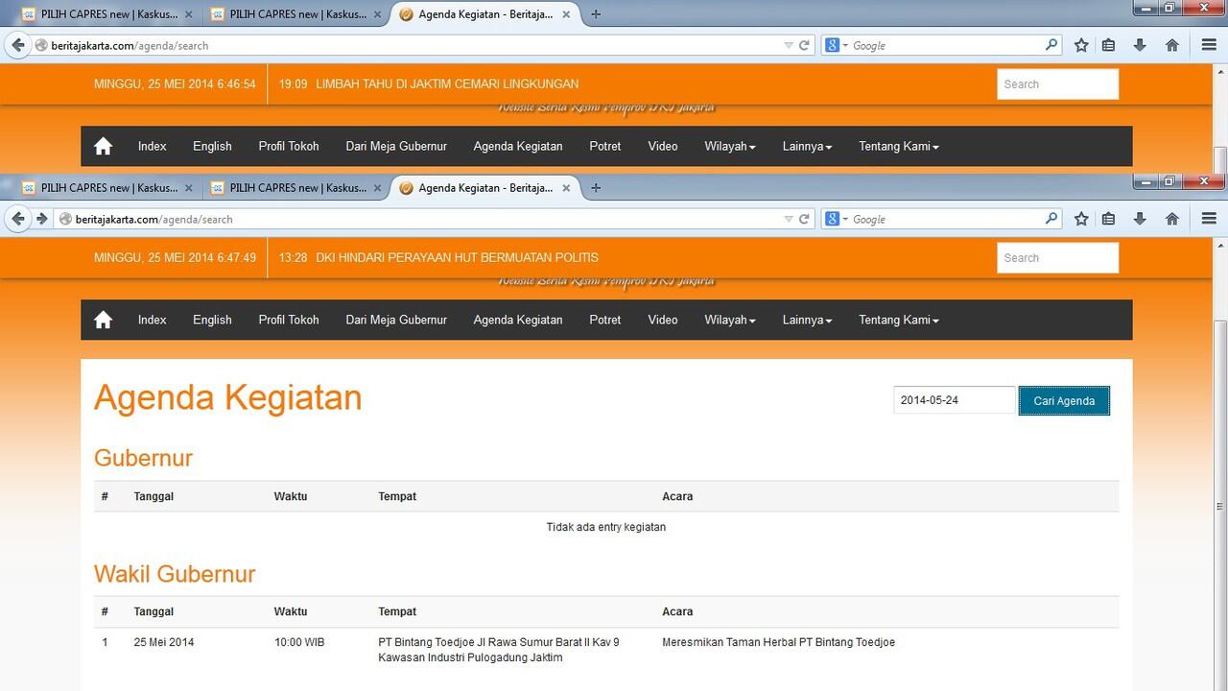
Task: Click site Search box in lower window header
Action: click(x=1057, y=257)
